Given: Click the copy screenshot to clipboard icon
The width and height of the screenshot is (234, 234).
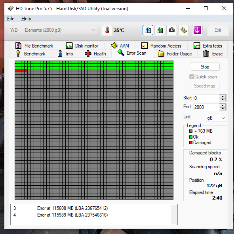Looking at the screenshot, I should tap(160, 30).
